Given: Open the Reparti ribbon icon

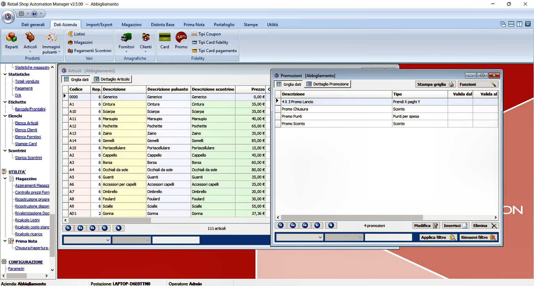Looking at the screenshot, I should (x=11, y=41).
